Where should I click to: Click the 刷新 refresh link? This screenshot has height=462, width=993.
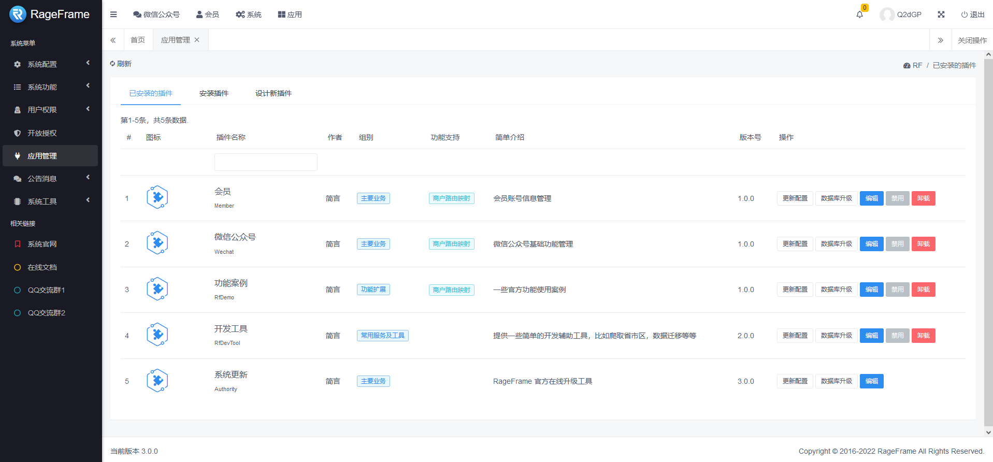pos(121,64)
